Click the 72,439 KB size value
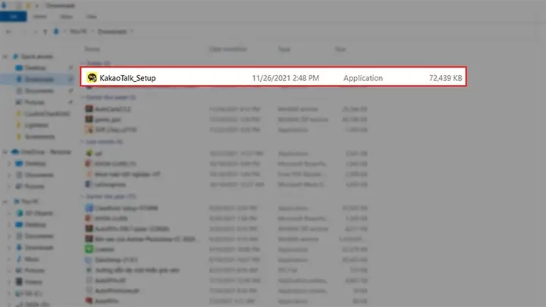546x307 pixels. [x=445, y=78]
